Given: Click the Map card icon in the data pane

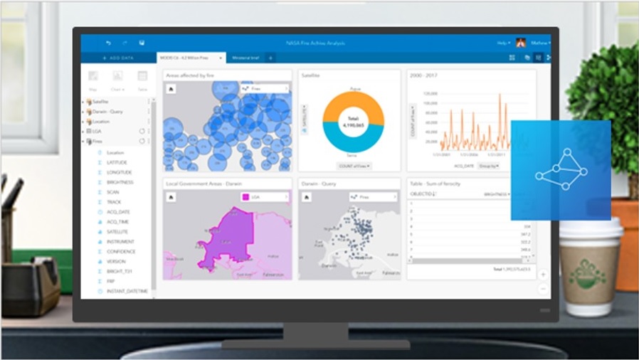Looking at the screenshot, I should [x=93, y=75].
